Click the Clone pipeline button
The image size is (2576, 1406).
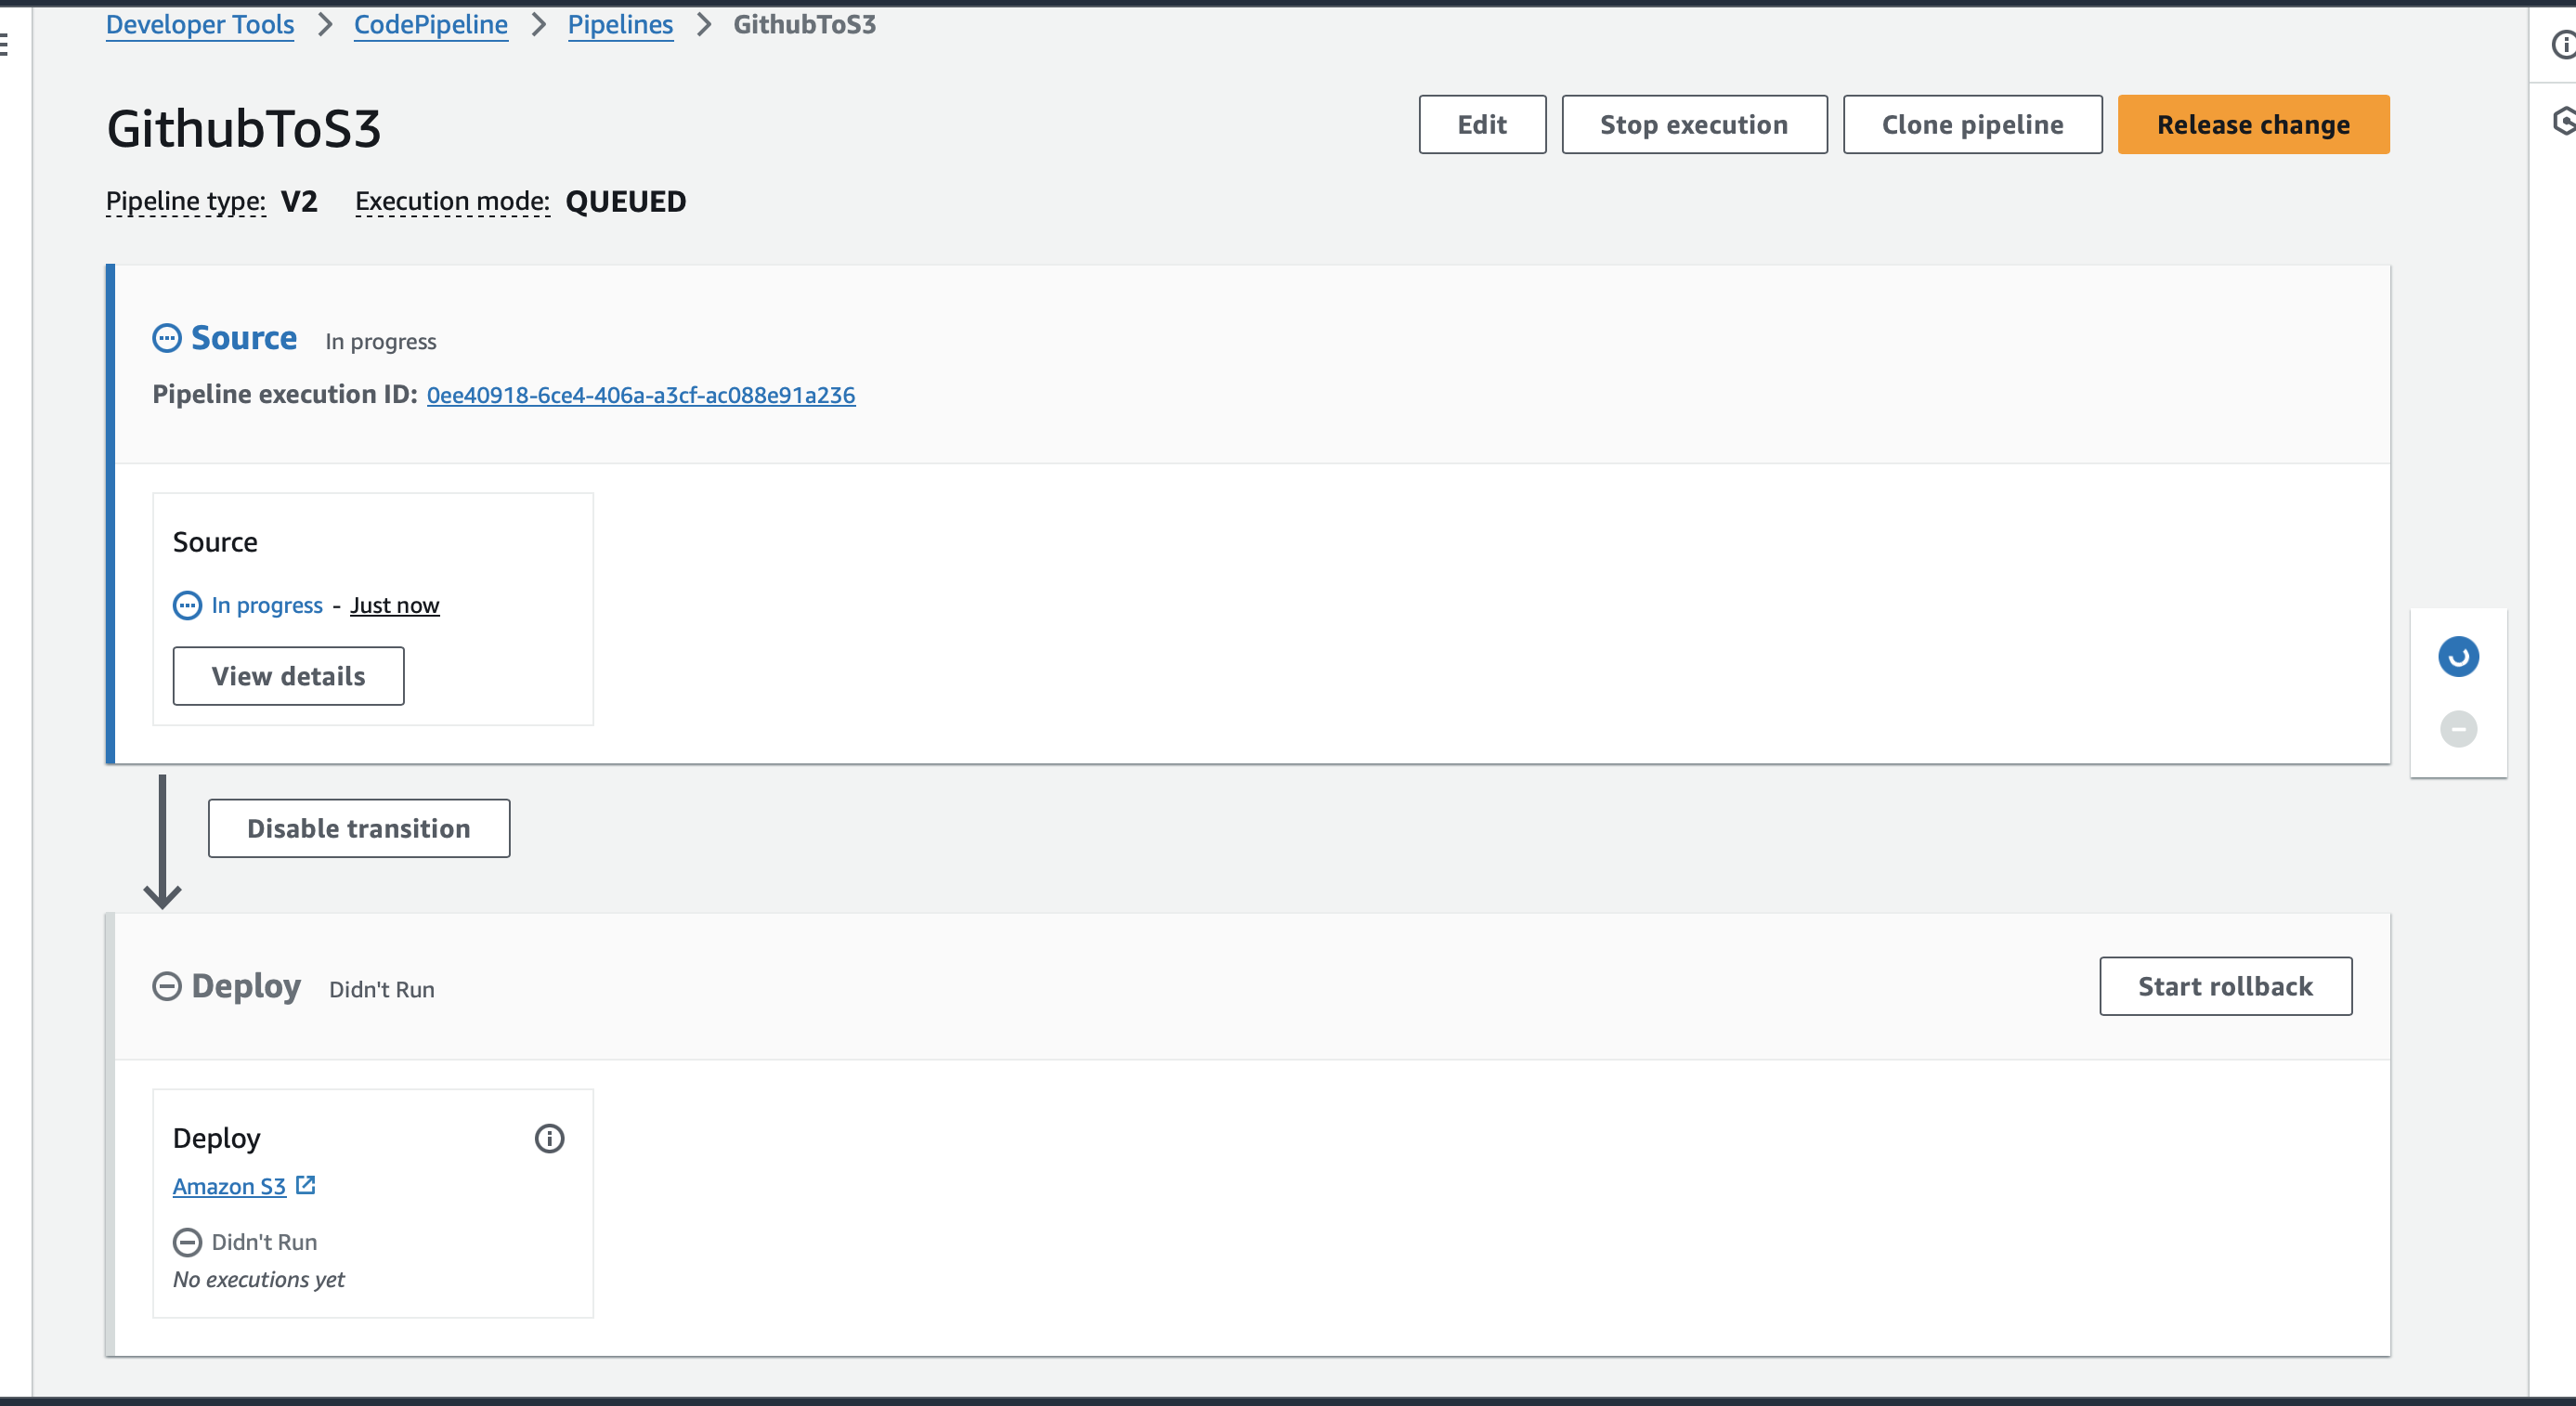click(1972, 125)
